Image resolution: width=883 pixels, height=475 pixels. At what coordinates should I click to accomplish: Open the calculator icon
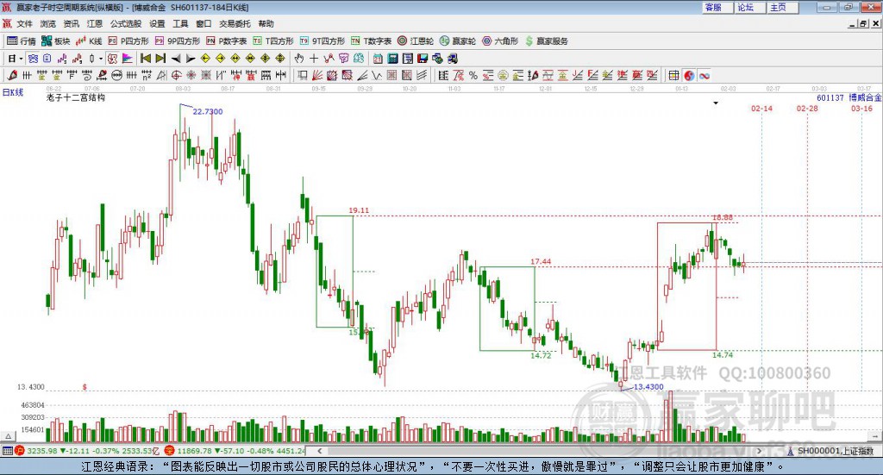(392, 59)
